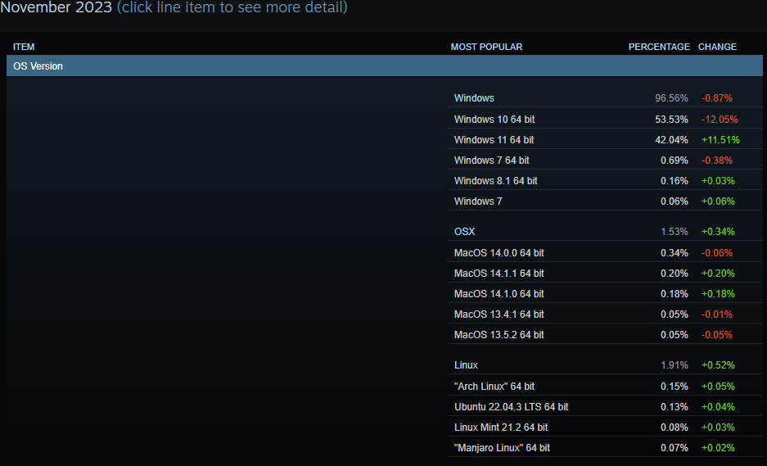Click the CHANGE column header
This screenshot has height=466, width=767.
[x=717, y=47]
